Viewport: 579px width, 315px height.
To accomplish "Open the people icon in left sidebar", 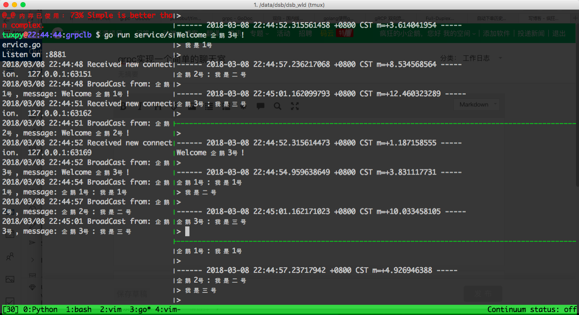I will (10, 257).
